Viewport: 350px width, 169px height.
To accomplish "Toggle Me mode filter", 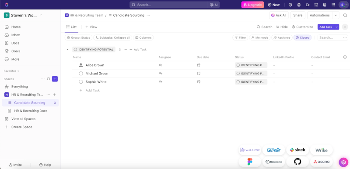I will [x=260, y=37].
